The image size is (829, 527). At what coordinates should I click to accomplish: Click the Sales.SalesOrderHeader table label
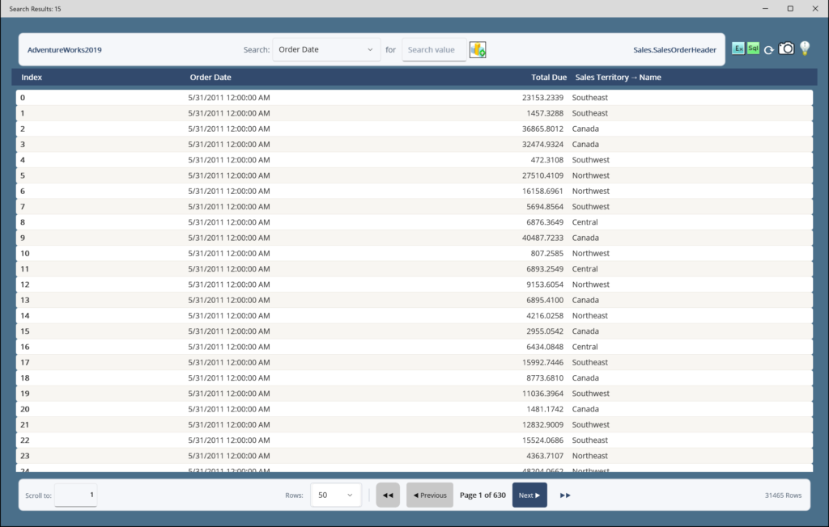[x=674, y=49]
